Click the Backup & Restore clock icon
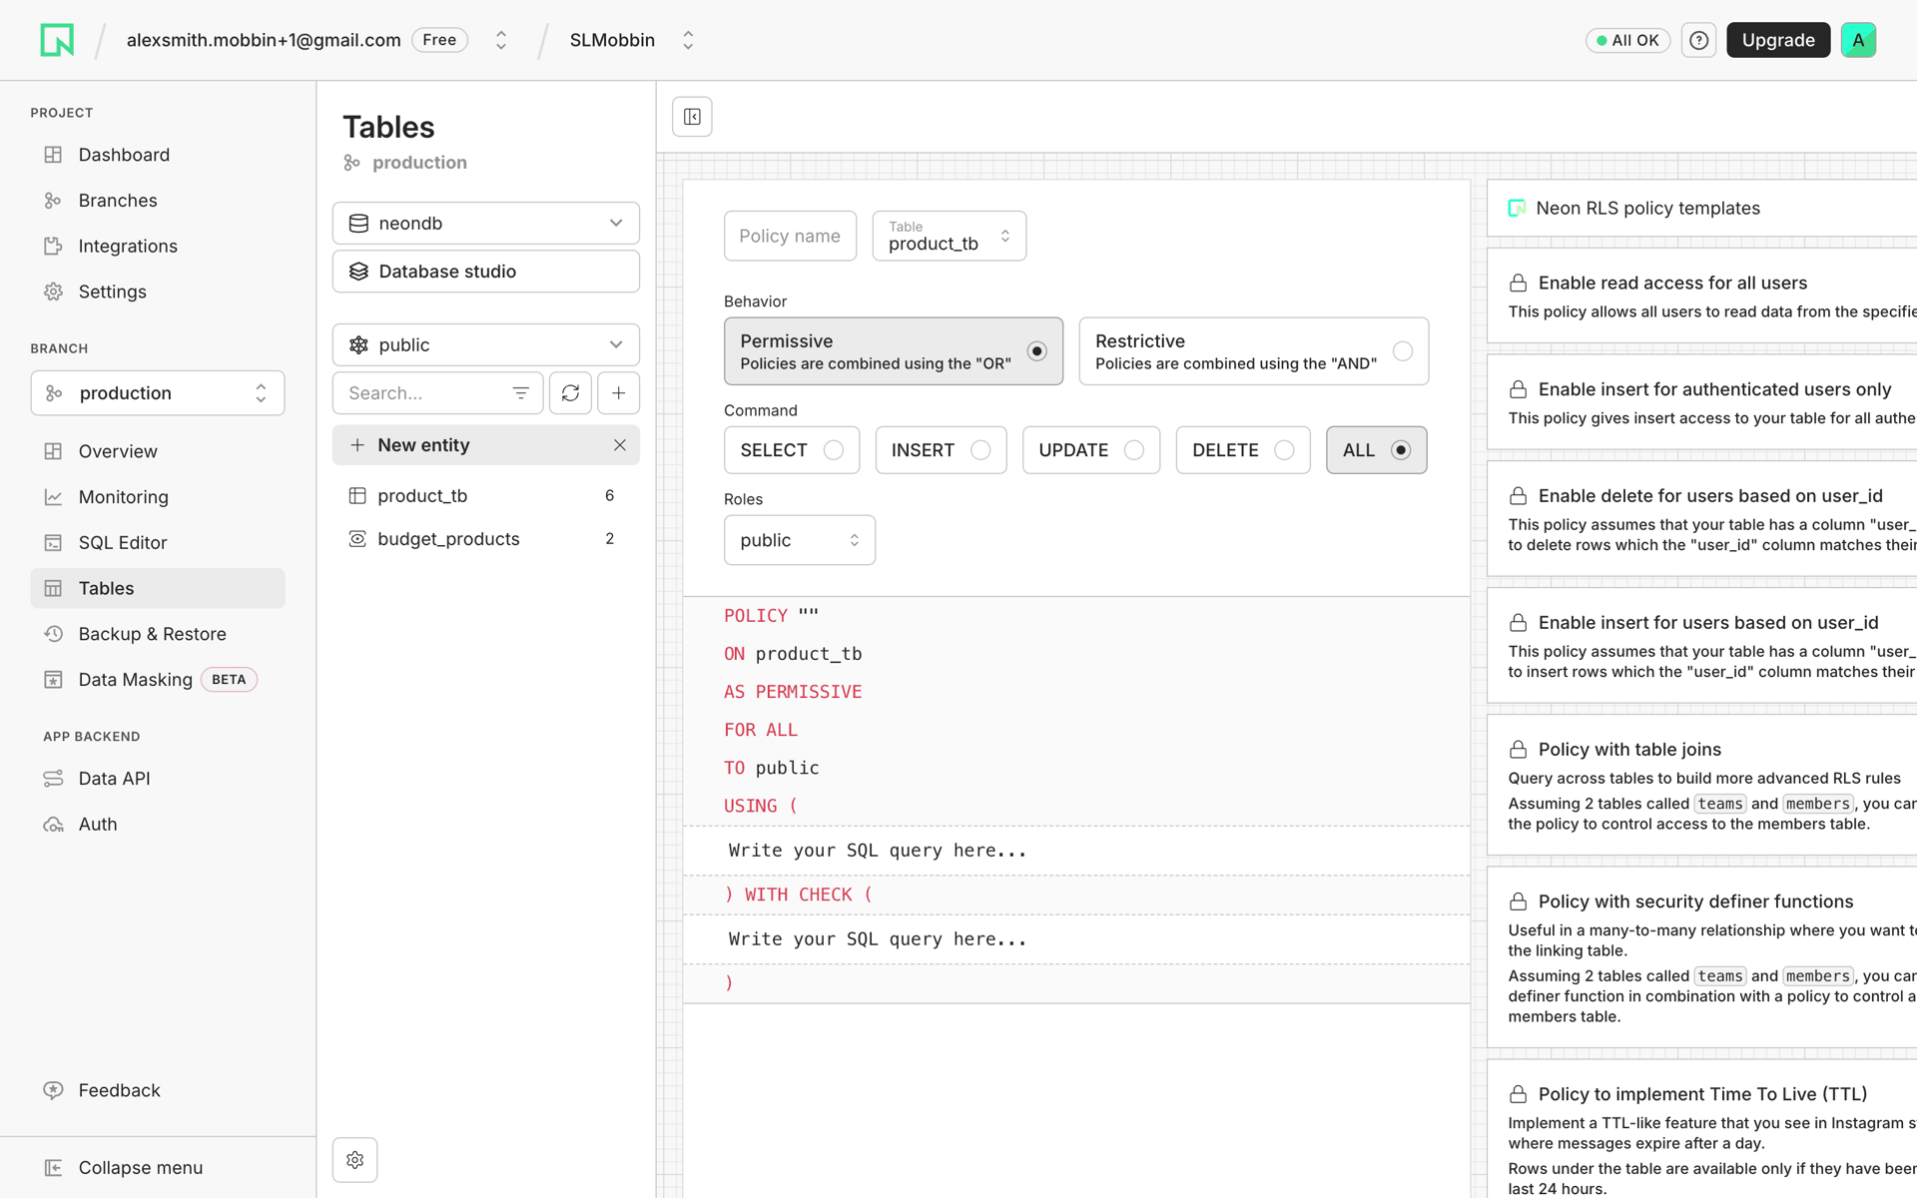The height and width of the screenshot is (1198, 1917). tap(53, 634)
